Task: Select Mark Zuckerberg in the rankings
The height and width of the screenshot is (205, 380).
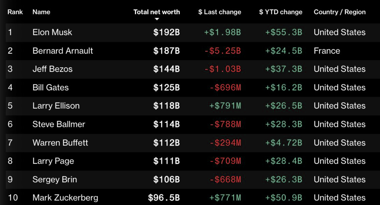Action: (x=65, y=198)
